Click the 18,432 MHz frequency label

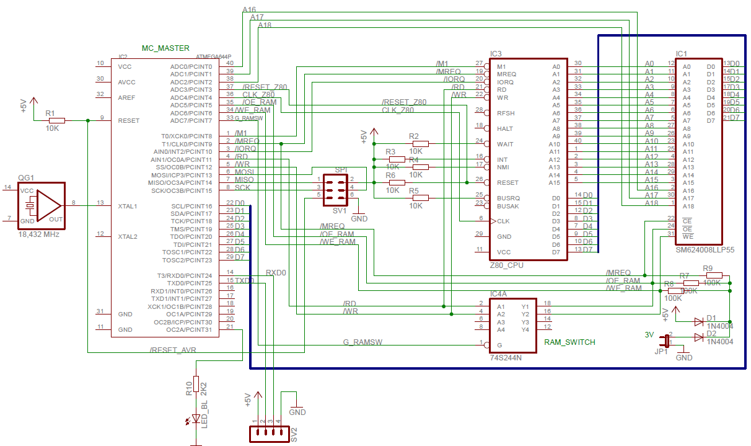pos(40,235)
